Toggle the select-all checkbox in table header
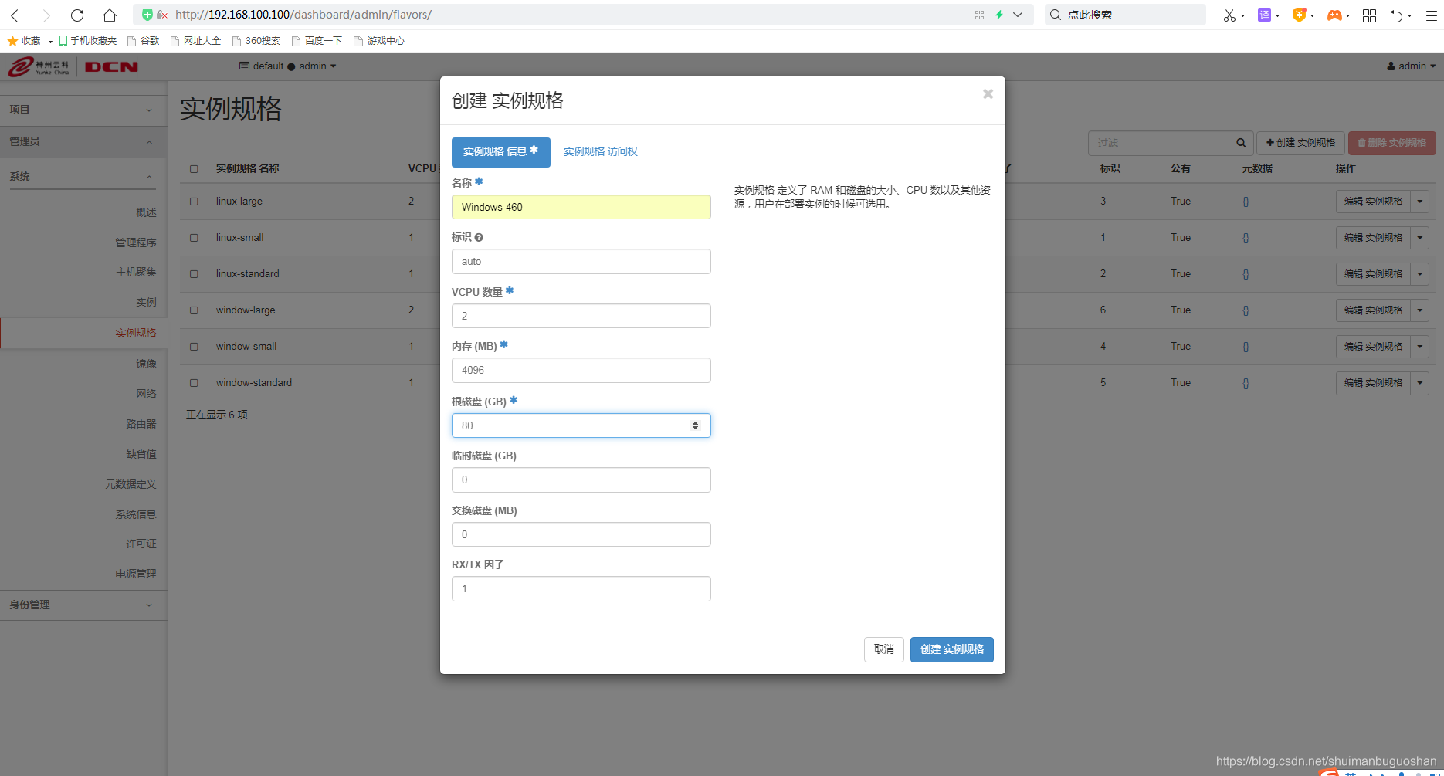The image size is (1444, 776). [194, 168]
